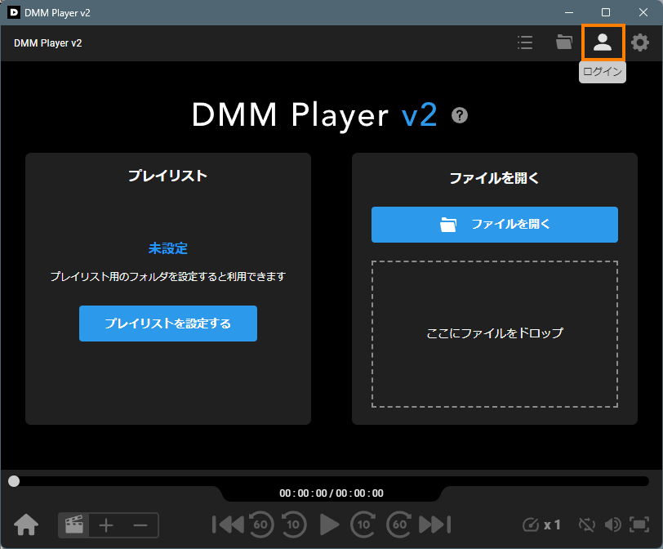Click the volume speaker icon
This screenshot has width=663, height=549.
pyautogui.click(x=612, y=524)
